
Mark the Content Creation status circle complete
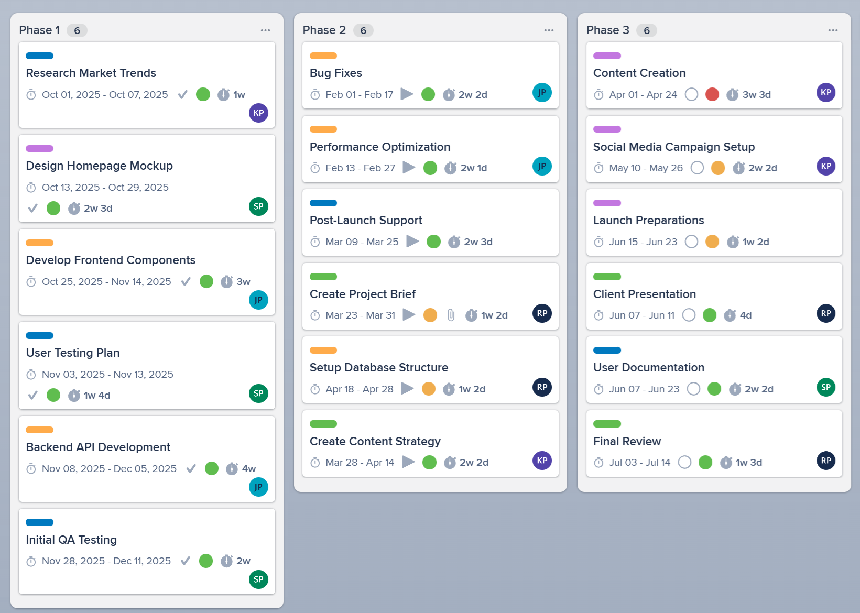[x=692, y=94]
